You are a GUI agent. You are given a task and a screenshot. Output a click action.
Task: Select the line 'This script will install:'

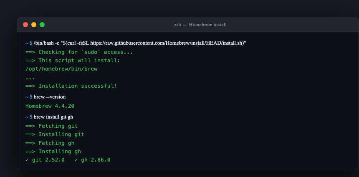point(73,61)
